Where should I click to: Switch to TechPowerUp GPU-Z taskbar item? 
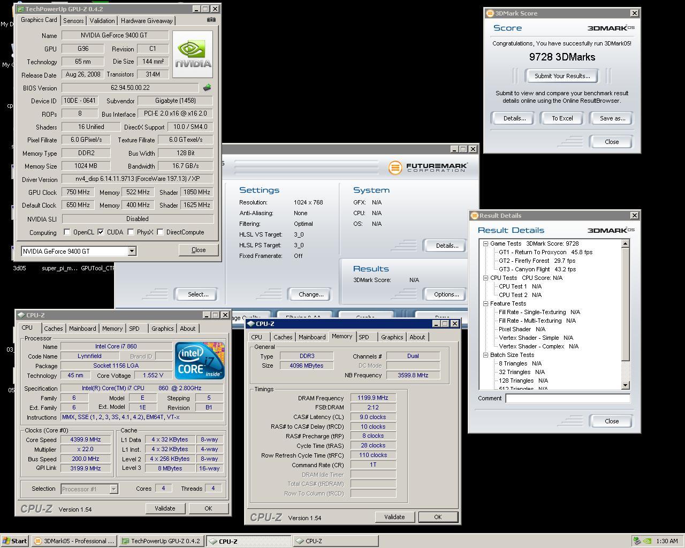162,541
